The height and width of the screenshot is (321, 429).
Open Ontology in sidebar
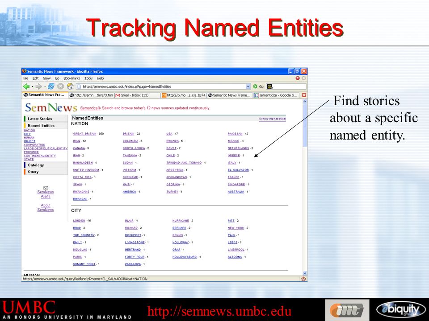(36, 165)
